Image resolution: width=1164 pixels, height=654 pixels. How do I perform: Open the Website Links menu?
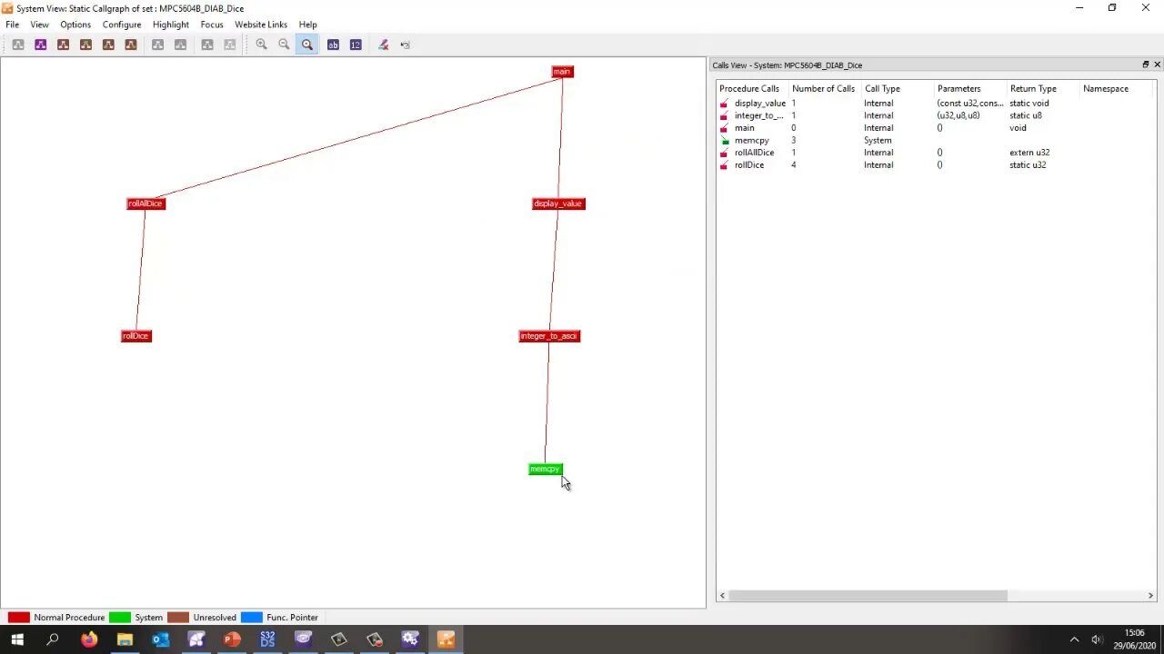tap(261, 25)
